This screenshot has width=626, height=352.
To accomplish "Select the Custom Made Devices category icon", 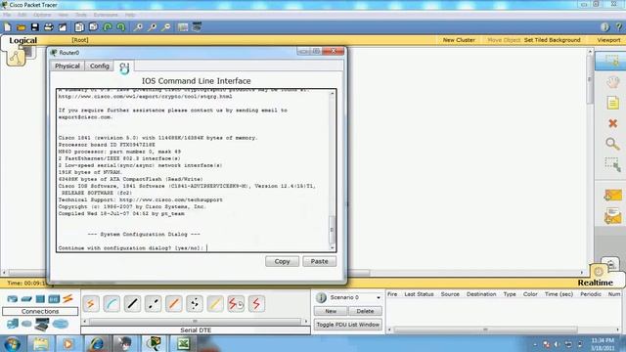I will coord(41,324).
